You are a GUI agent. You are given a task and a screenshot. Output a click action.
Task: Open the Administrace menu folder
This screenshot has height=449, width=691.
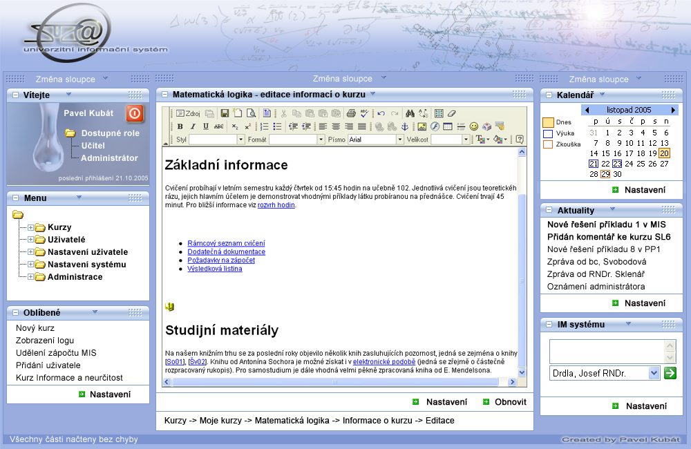coord(75,277)
